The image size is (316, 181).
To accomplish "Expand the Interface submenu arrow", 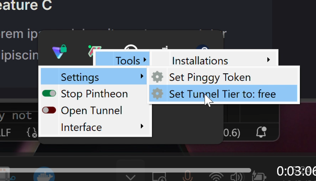I will 142,127.
